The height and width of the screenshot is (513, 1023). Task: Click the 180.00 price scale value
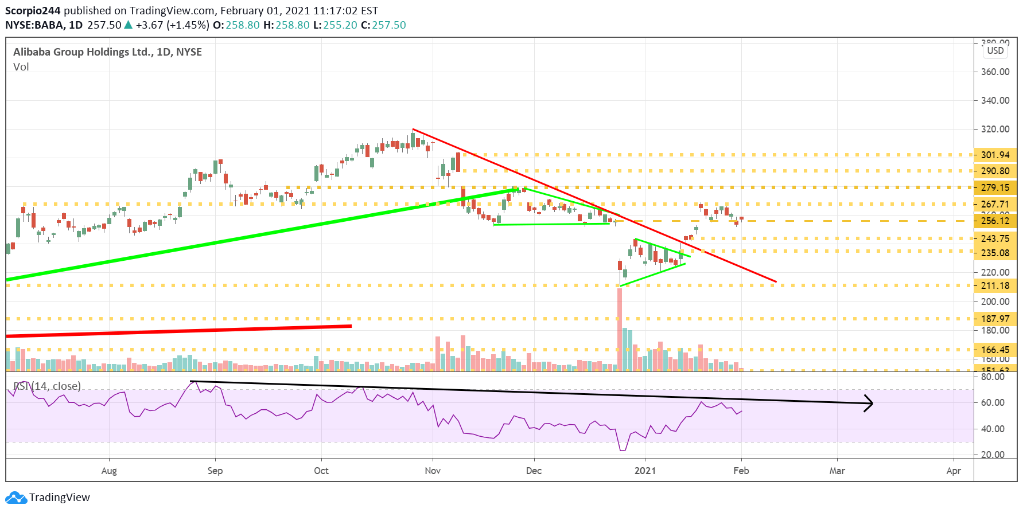coord(995,330)
